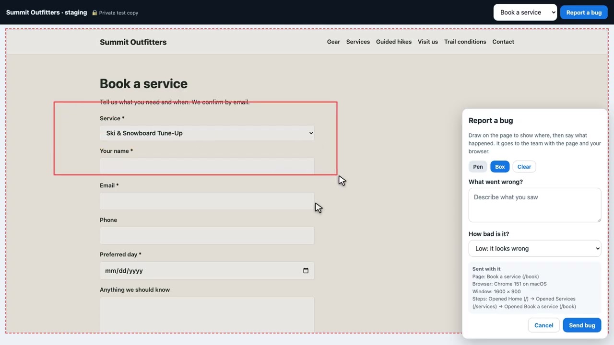Go to Services in the site navigation
This screenshot has height=345, width=614.
358,42
